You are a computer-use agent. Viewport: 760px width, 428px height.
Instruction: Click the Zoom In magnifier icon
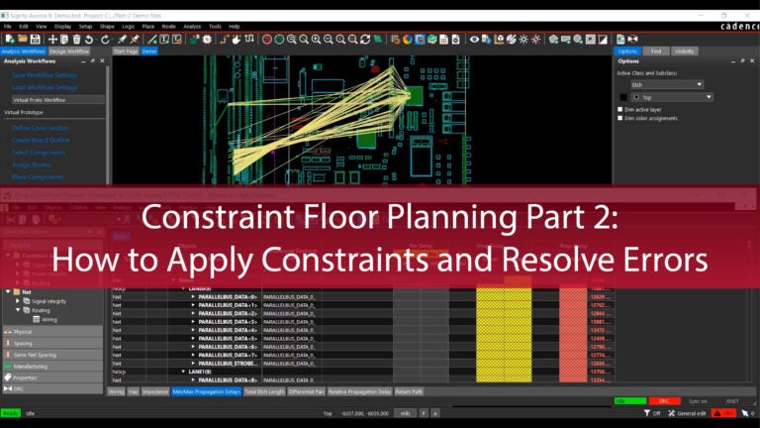316,40
